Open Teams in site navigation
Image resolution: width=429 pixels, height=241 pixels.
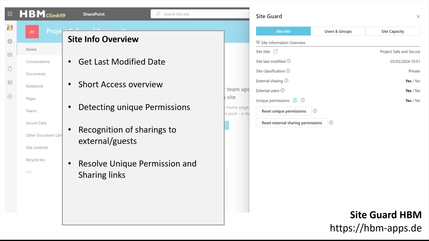(31, 111)
